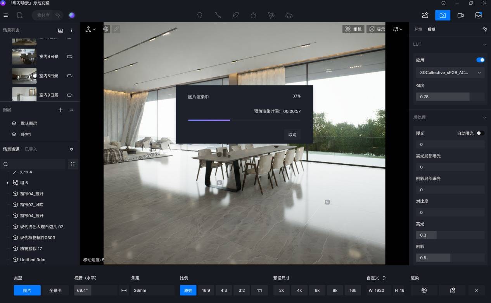Click the lightbulb lighting icon in top toolbar
This screenshot has height=303, width=491.
pyautogui.click(x=200, y=15)
